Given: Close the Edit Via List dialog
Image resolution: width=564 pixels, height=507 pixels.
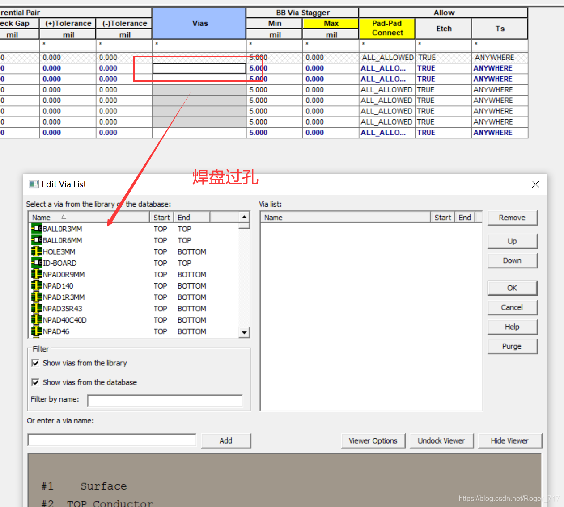Looking at the screenshot, I should coord(535,184).
